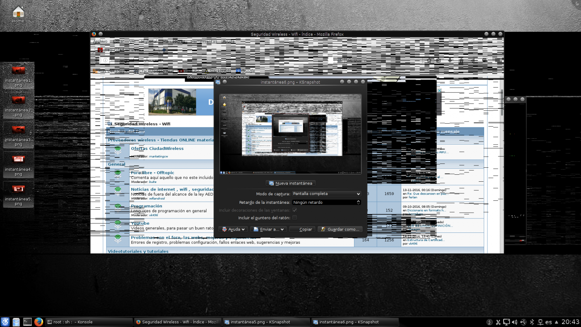Open 'Programación' forum link
Viewport: 581px width, 327px height.
[x=146, y=206]
